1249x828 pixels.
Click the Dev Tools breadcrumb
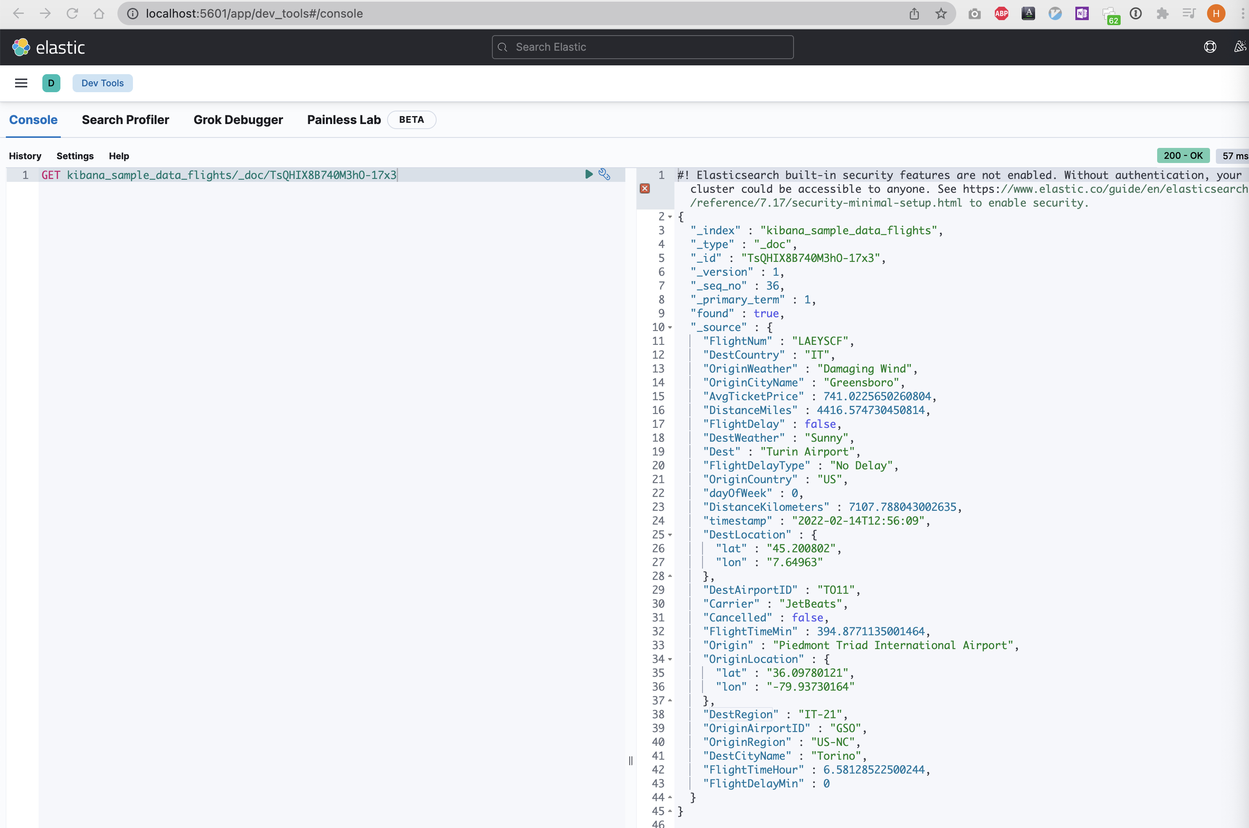(102, 83)
